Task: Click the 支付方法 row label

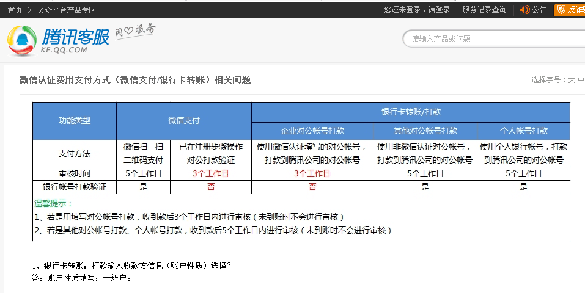Action: pyautogui.click(x=75, y=154)
